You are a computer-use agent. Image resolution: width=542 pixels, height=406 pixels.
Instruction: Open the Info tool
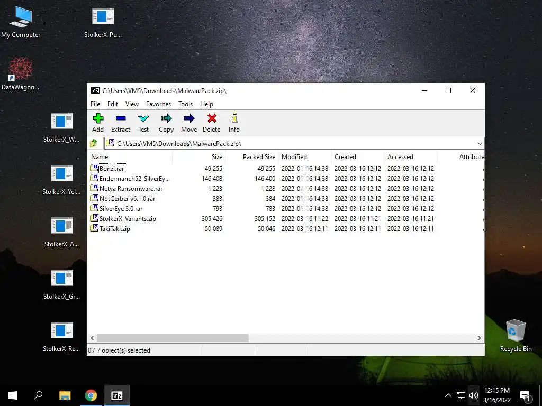pos(234,123)
